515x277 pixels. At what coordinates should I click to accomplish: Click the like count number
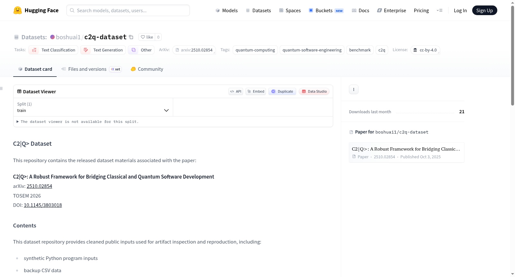(x=158, y=37)
